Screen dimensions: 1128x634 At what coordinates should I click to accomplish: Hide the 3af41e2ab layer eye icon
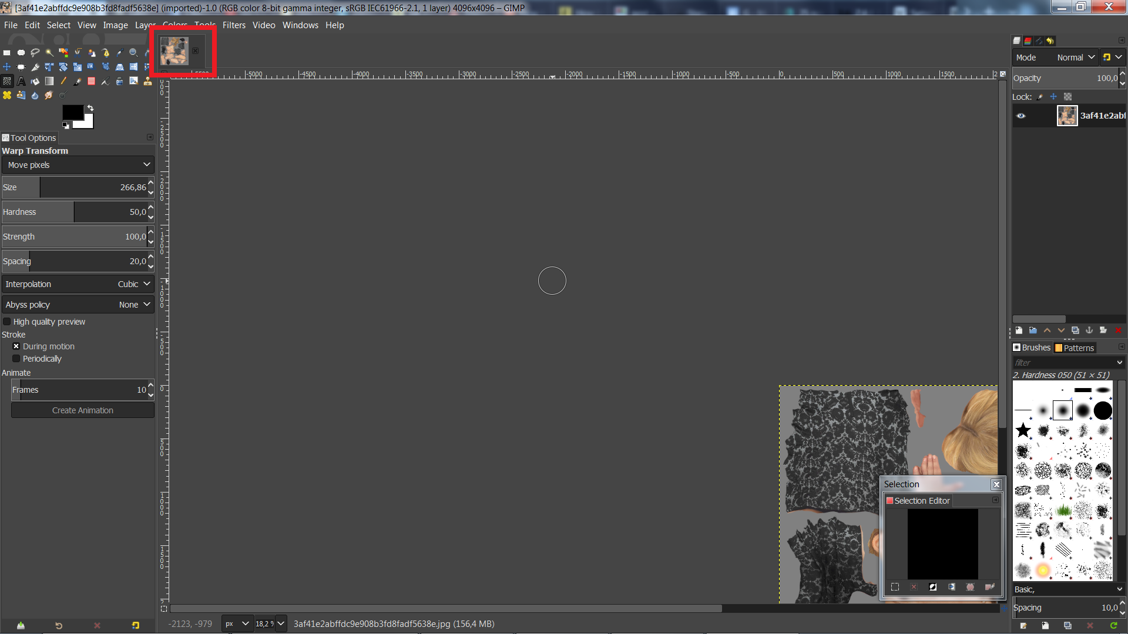point(1021,116)
